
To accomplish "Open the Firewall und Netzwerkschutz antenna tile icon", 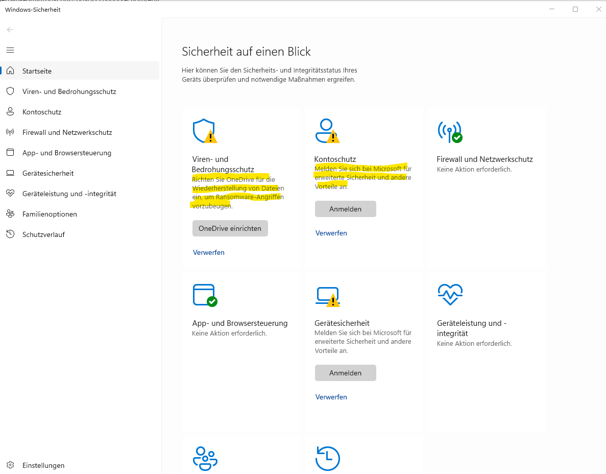I will (x=449, y=131).
